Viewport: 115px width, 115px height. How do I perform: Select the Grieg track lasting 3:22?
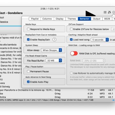point(57,97)
